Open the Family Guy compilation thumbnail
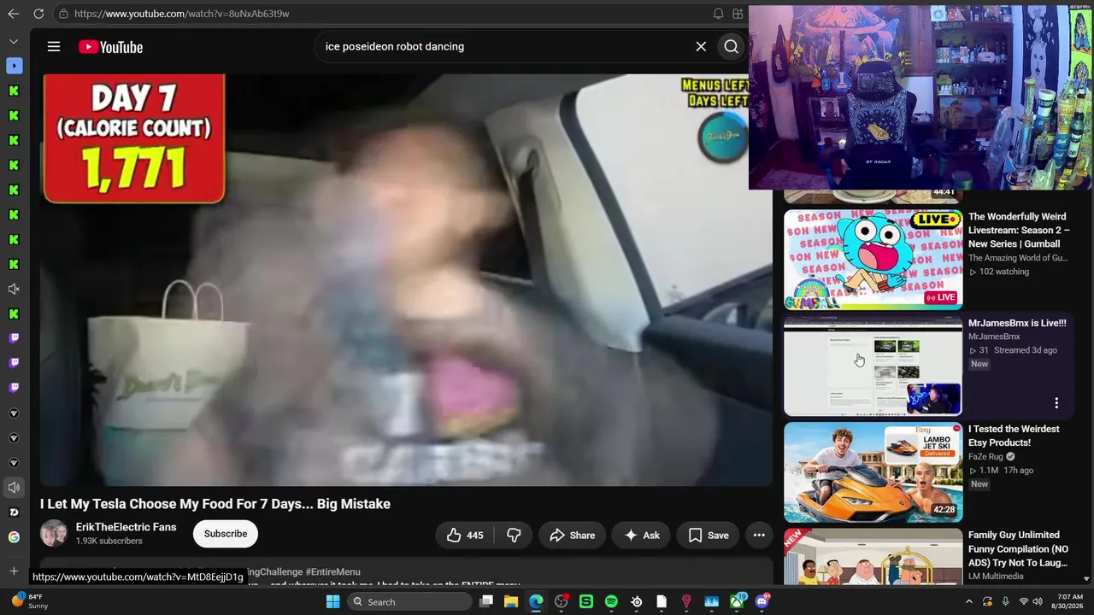1094x615 pixels. click(x=873, y=557)
